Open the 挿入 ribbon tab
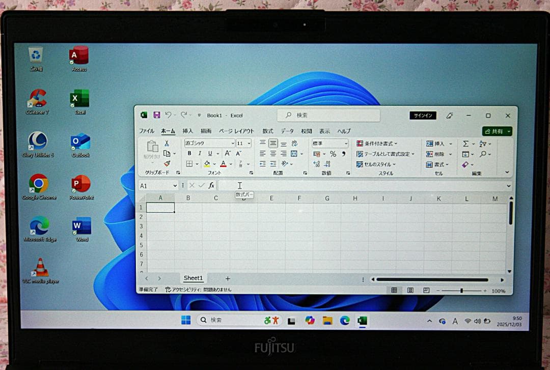The width and height of the screenshot is (550, 370). point(188,131)
